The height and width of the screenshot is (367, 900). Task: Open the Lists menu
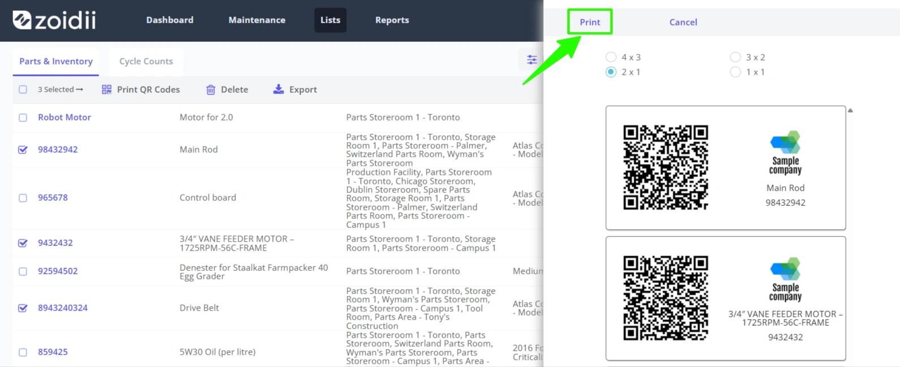(330, 20)
